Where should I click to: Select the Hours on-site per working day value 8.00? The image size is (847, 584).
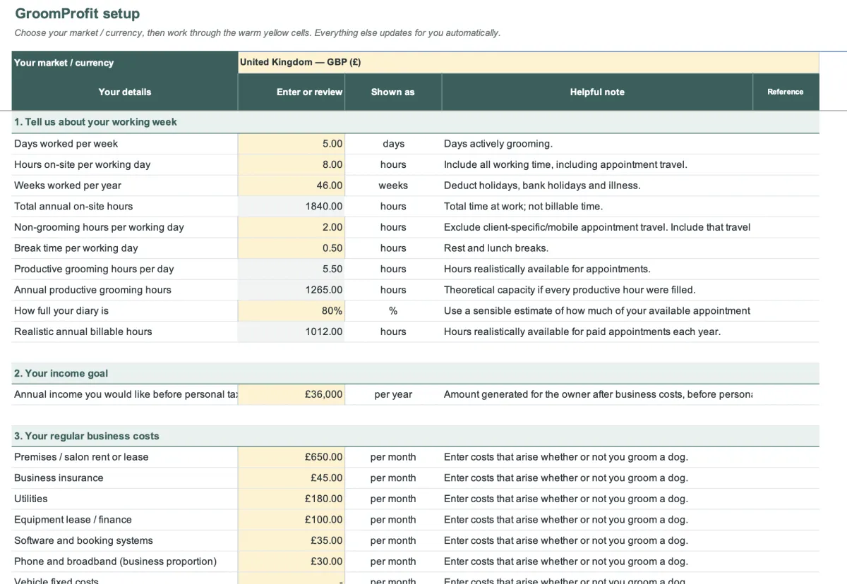(291, 164)
